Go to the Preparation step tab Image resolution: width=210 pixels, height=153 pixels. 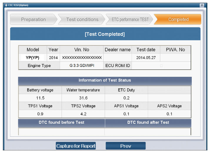click(33, 19)
